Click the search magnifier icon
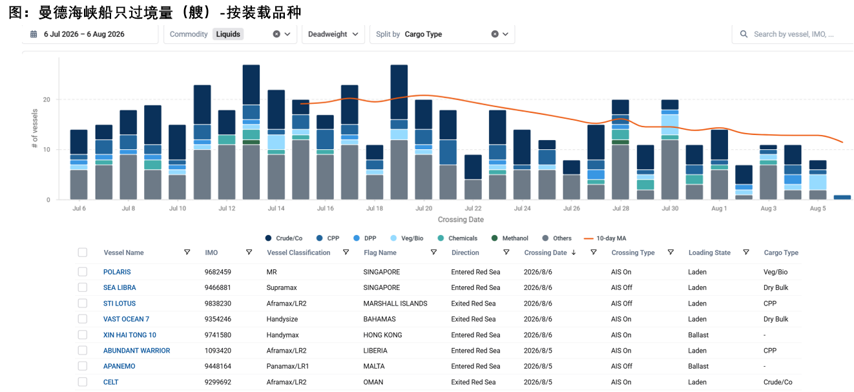This screenshot has height=392, width=854. (744, 34)
